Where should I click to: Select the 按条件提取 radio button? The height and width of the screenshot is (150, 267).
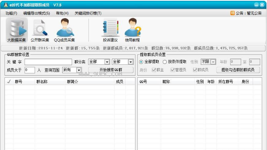[165, 62]
